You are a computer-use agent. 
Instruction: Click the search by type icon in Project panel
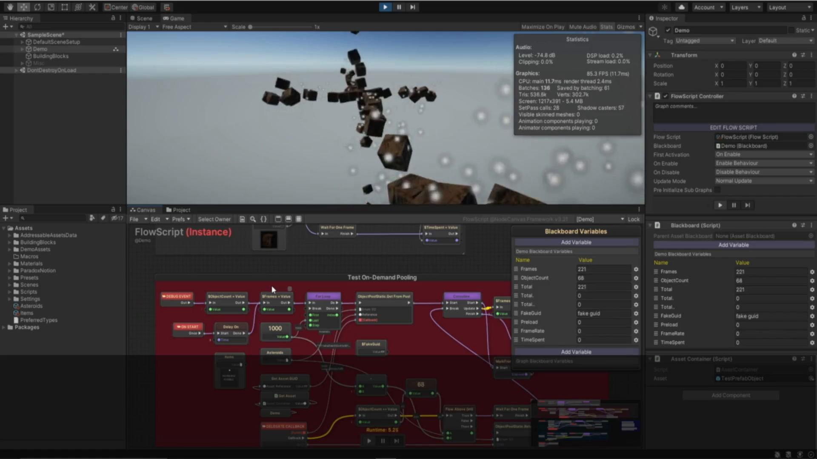(92, 218)
